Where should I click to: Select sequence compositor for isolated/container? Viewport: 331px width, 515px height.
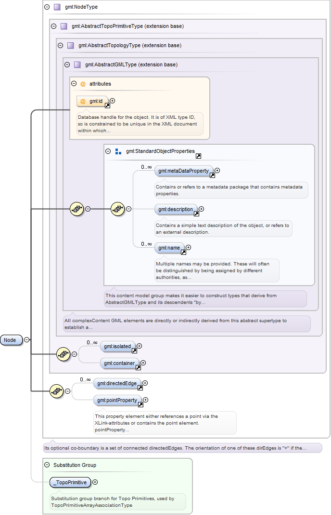click(x=64, y=354)
